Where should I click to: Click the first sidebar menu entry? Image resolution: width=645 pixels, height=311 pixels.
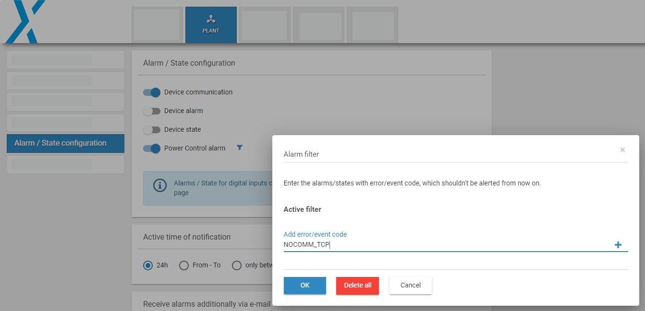[x=65, y=59]
